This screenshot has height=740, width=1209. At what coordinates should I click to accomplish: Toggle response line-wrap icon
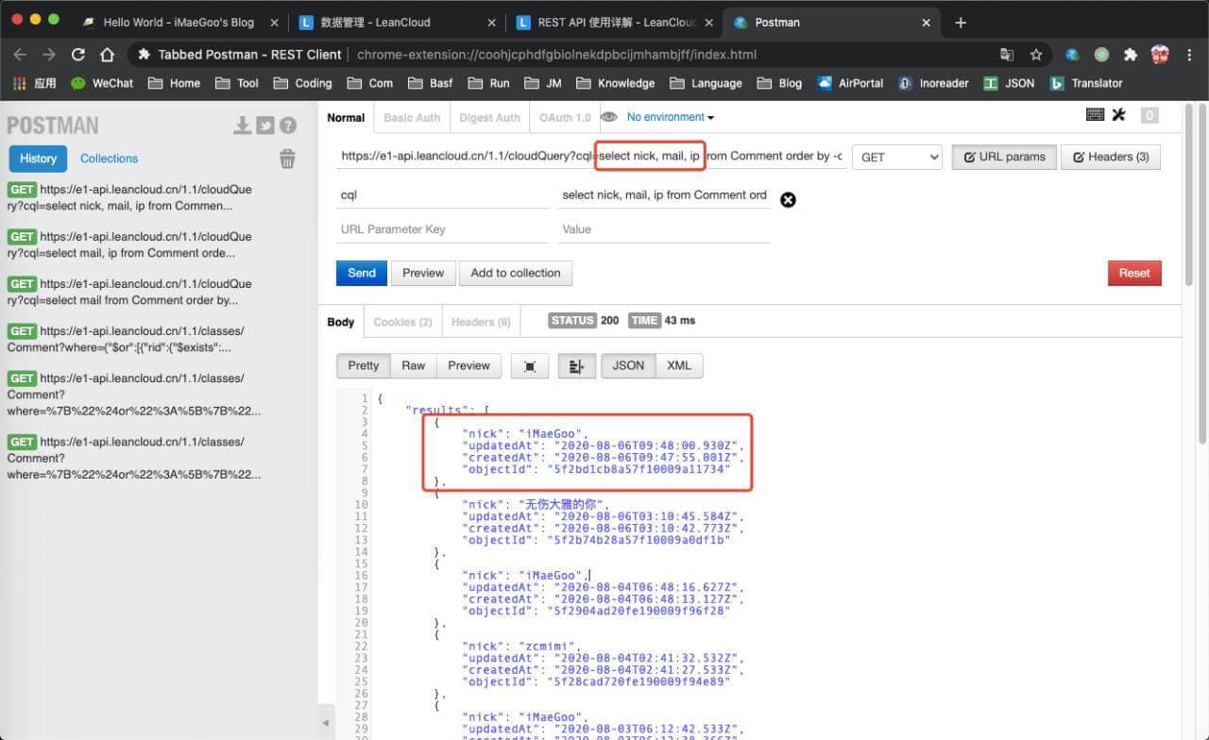coord(576,366)
